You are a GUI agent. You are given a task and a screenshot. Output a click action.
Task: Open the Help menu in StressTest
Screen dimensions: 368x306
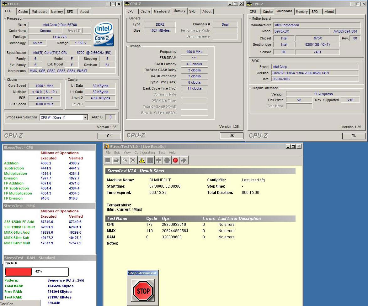coord(172,153)
